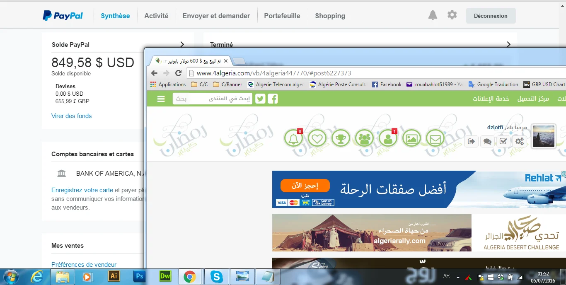The height and width of the screenshot is (285, 566).
Task: Open the Google Traduction bookmark
Action: coord(493,84)
